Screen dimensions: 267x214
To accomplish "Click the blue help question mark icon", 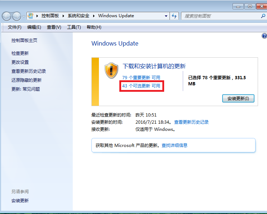I will click(x=264, y=36).
